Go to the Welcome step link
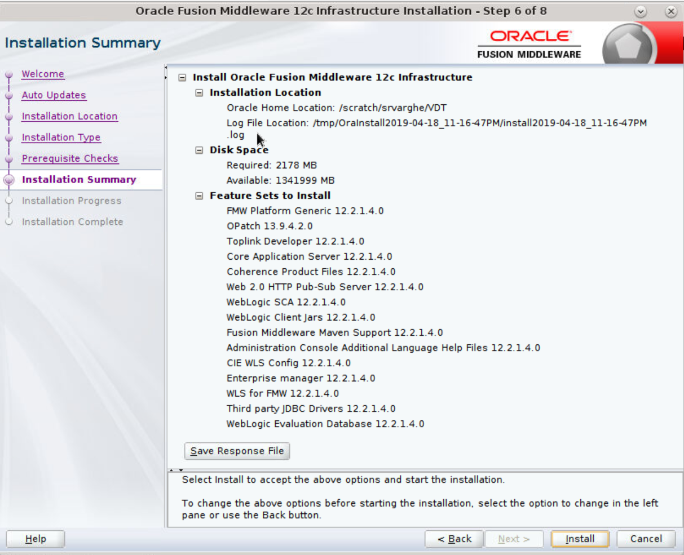Screen dimensions: 684x555 [43, 74]
